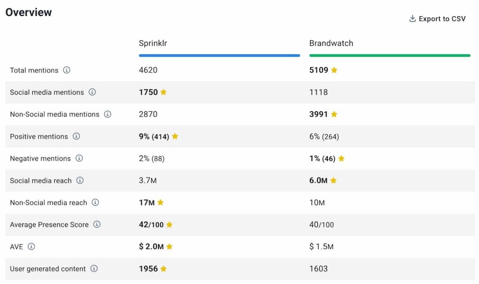Image resolution: width=479 pixels, height=284 pixels.
Task: Click Average Presence Score info icon
Action: pos(97,224)
